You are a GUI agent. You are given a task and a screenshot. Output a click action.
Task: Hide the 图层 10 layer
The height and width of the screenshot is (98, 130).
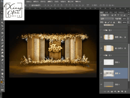click(101, 73)
